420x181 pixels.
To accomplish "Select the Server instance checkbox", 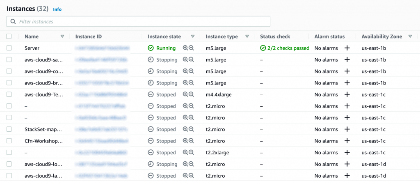I will coord(9,48).
